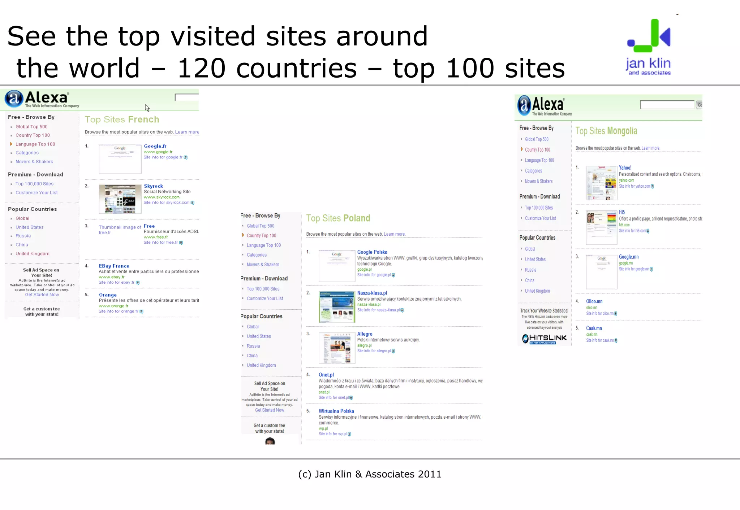Click the Go button beside the Mongolia search box
Screen dimensions: 740x510
tap(699, 105)
